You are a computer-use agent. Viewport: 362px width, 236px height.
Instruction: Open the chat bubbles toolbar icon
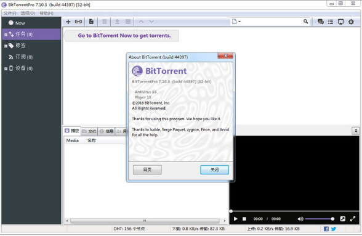[320, 22]
